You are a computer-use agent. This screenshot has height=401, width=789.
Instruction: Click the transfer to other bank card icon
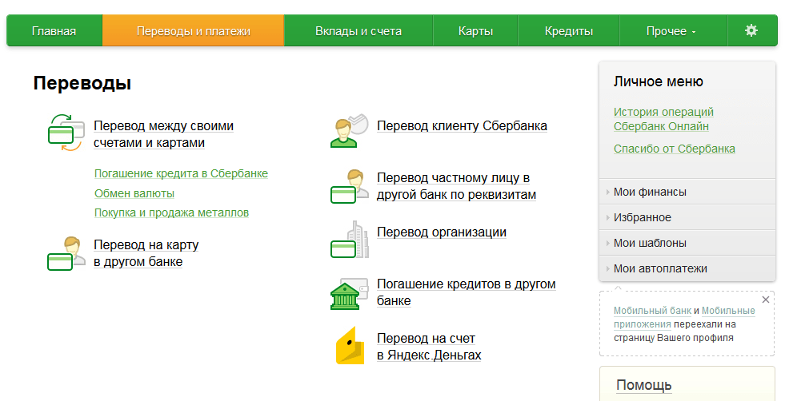pos(66,254)
